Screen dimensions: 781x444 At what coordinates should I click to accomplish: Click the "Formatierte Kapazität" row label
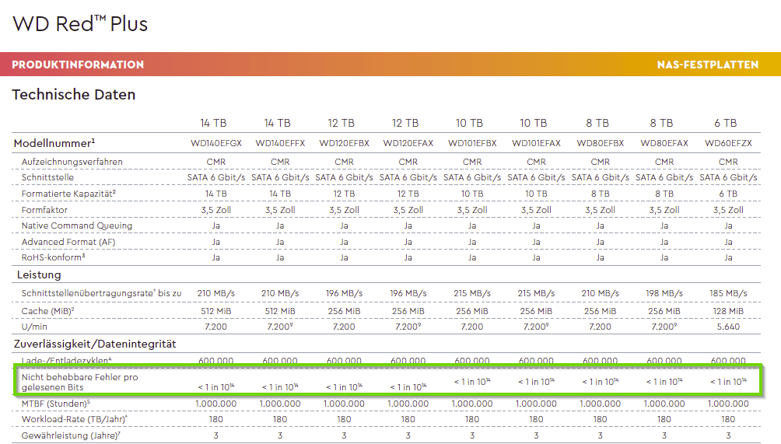68,194
